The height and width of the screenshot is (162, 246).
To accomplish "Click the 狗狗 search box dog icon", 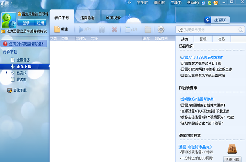I will [x=181, y=30].
